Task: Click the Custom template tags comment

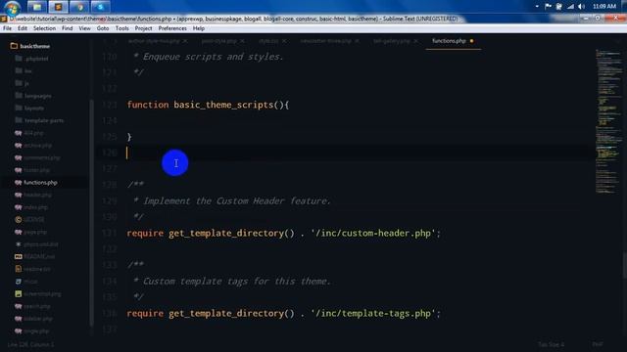Action: [x=232, y=282]
